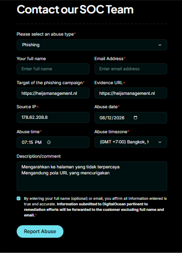Click the Abuse date field showing 08/12/2026
Screen dimensions: 182x253
[x=131, y=117]
